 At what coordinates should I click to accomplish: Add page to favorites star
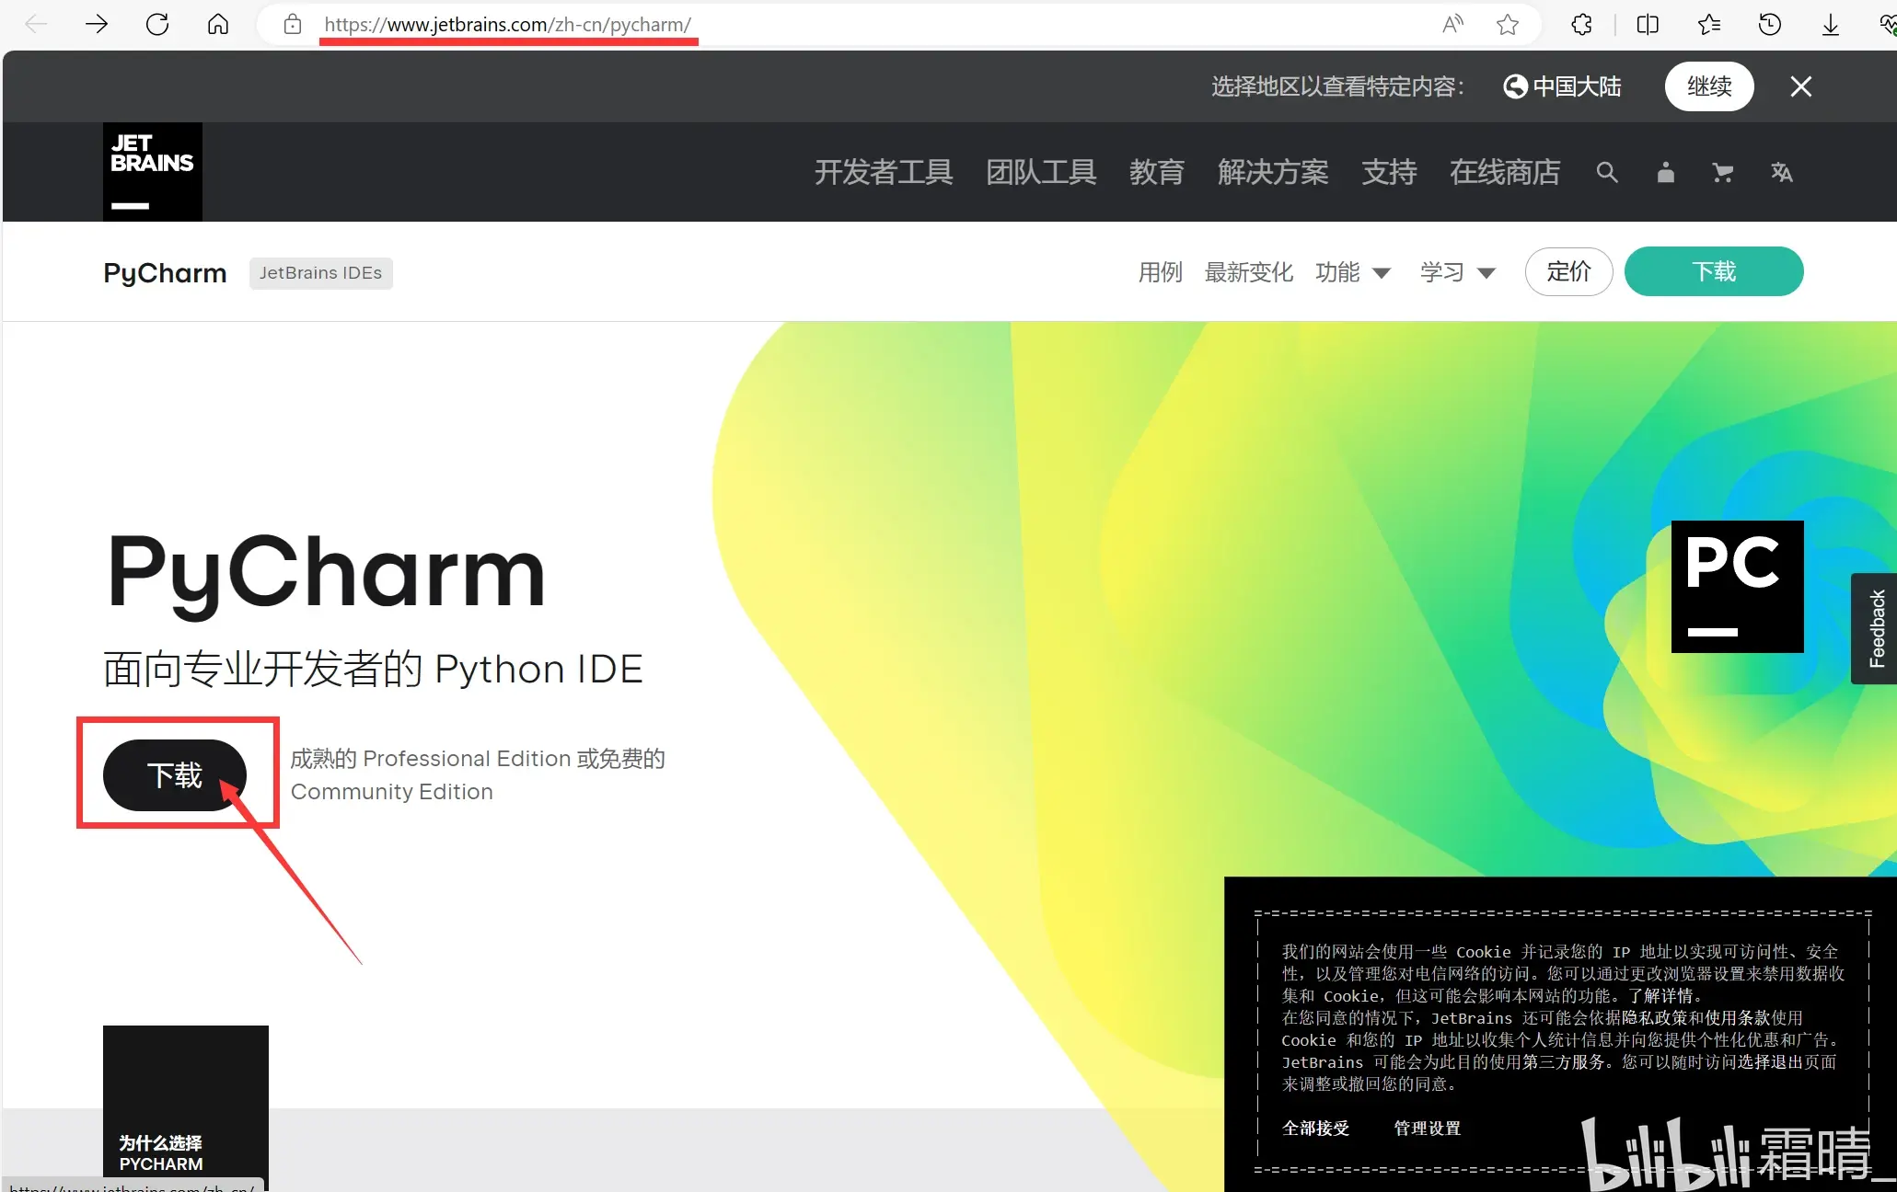pos(1507,25)
